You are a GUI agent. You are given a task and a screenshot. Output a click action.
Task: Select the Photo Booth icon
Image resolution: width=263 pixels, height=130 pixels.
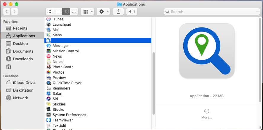[49, 67]
